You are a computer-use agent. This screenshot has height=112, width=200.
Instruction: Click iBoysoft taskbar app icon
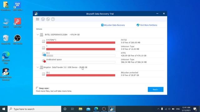click(112, 109)
